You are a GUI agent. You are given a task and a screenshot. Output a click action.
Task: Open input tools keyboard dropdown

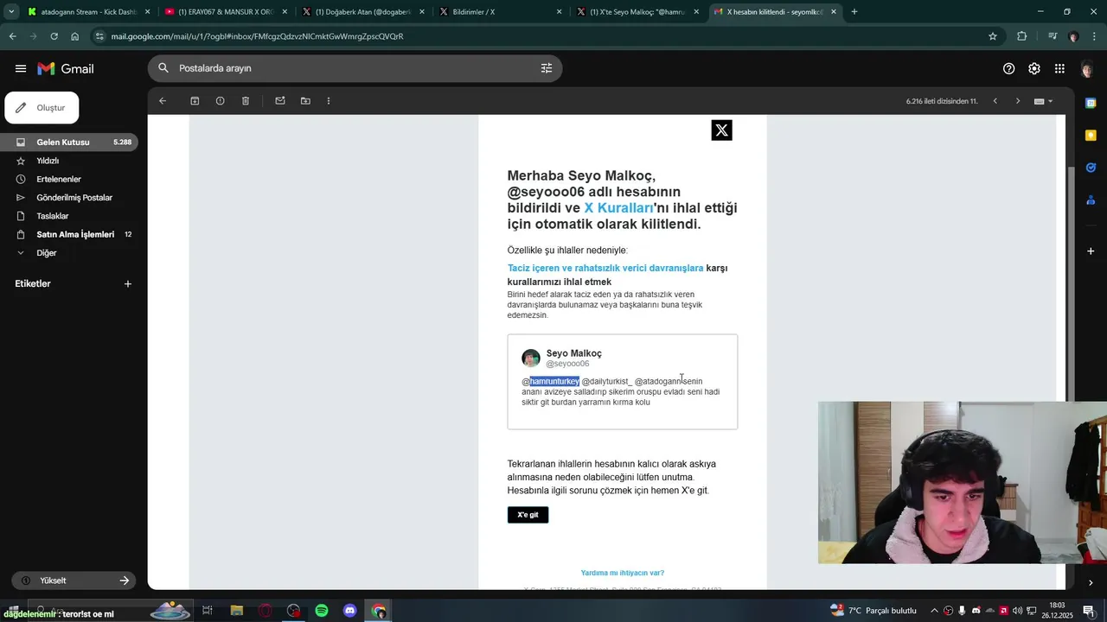(1043, 101)
